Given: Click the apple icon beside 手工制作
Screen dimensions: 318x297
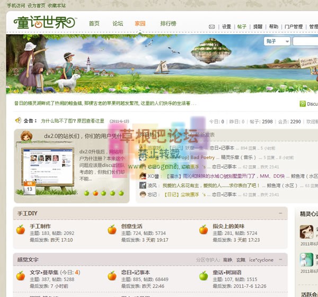Looking at the screenshot, I should click(x=21, y=229).
